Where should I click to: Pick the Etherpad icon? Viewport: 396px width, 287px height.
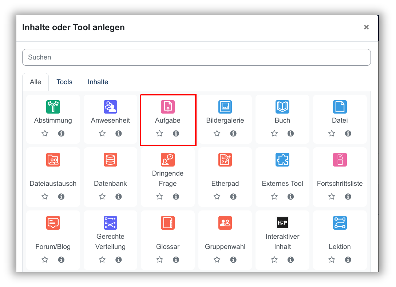click(x=225, y=160)
